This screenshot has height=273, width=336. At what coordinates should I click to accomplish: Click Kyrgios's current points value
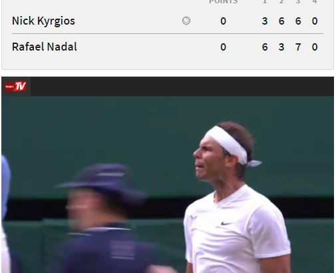pyautogui.click(x=223, y=21)
